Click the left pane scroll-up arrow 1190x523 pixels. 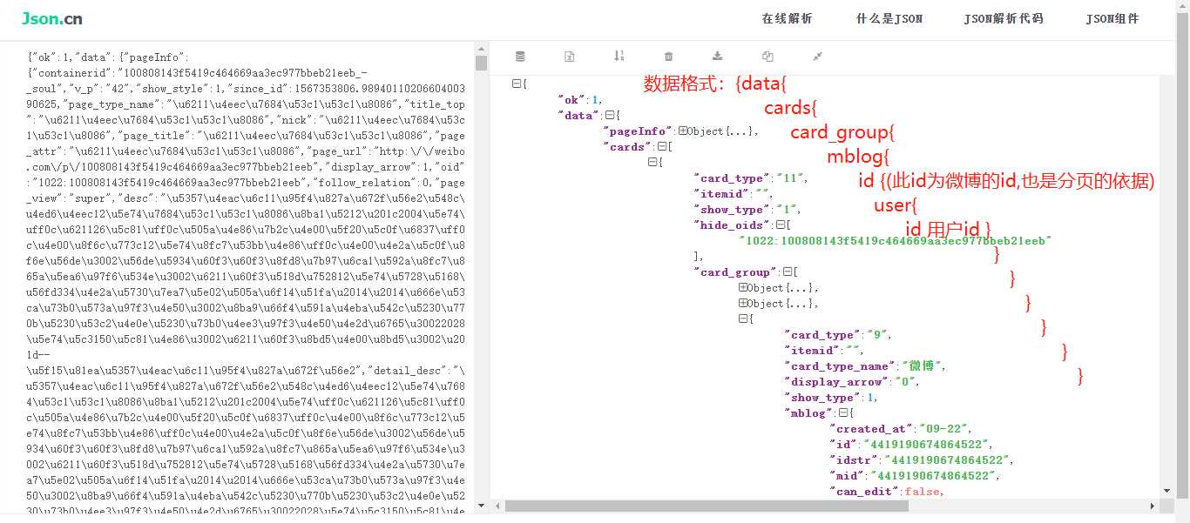click(x=481, y=47)
